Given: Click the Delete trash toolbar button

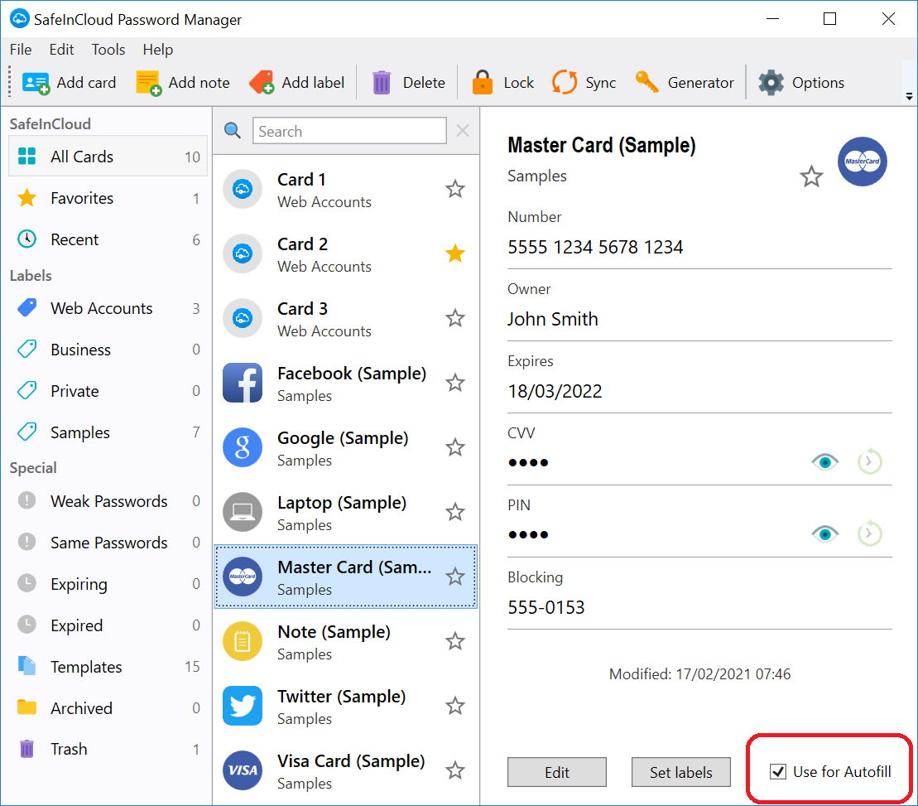Looking at the screenshot, I should (409, 83).
